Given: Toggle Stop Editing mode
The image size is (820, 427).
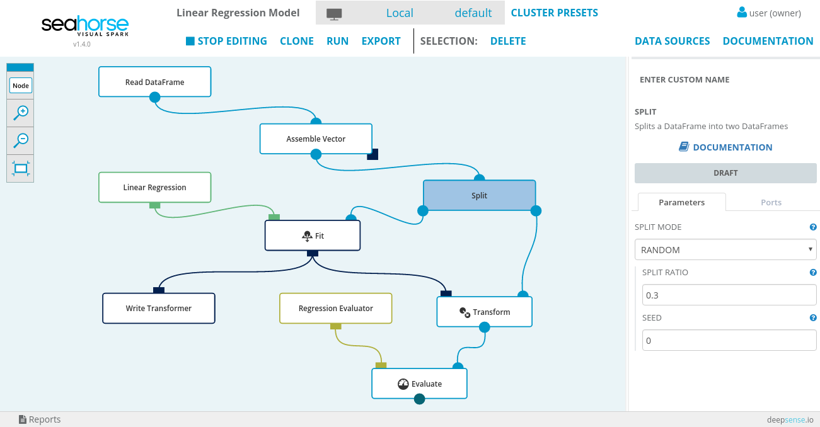Looking at the screenshot, I should (x=226, y=41).
